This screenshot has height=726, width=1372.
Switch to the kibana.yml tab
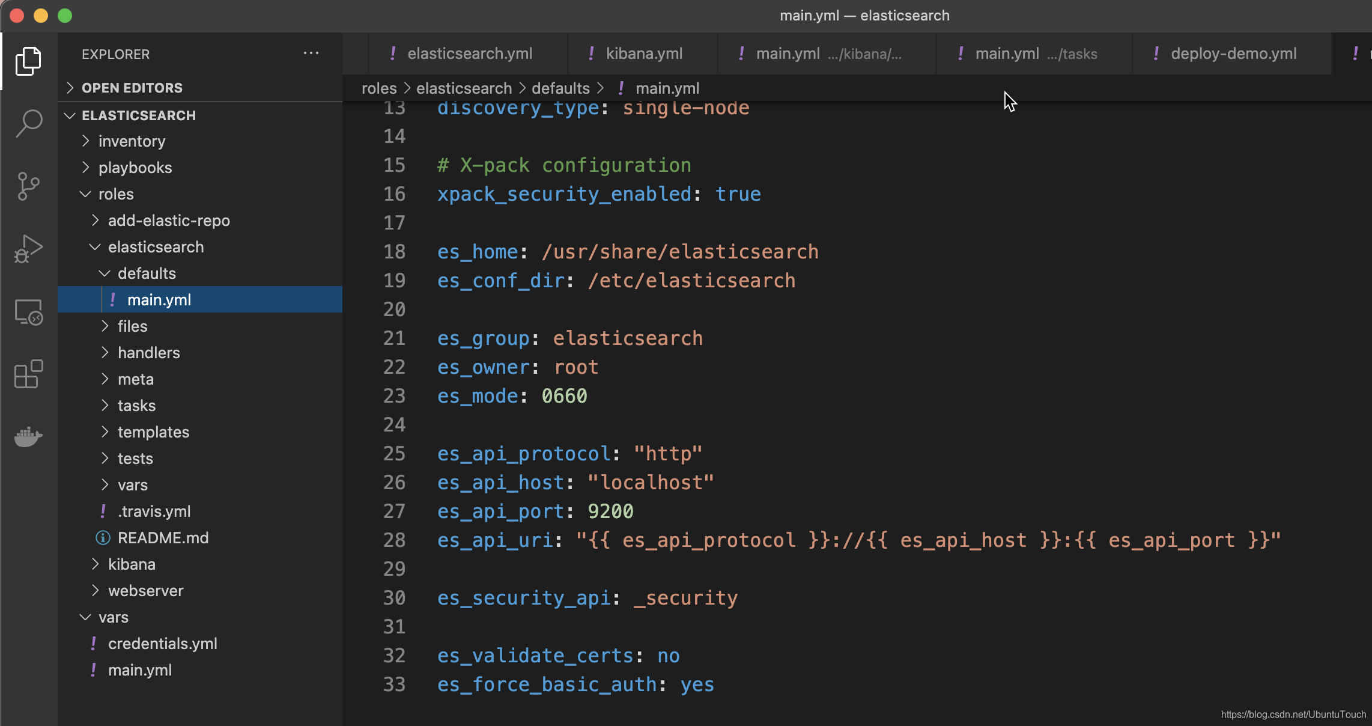(x=643, y=53)
